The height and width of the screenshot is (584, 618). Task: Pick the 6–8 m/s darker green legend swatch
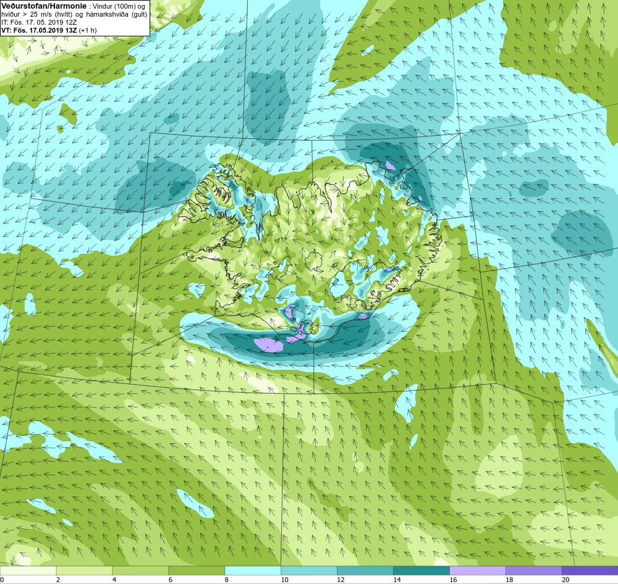pyautogui.click(x=197, y=570)
